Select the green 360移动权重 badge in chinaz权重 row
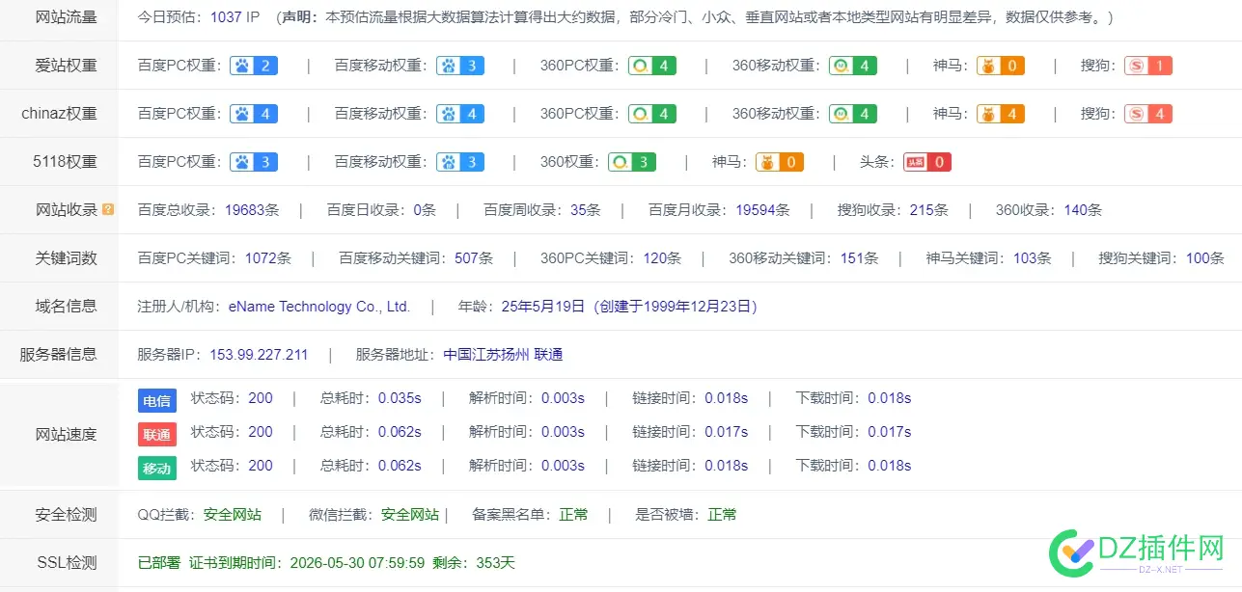 852,113
